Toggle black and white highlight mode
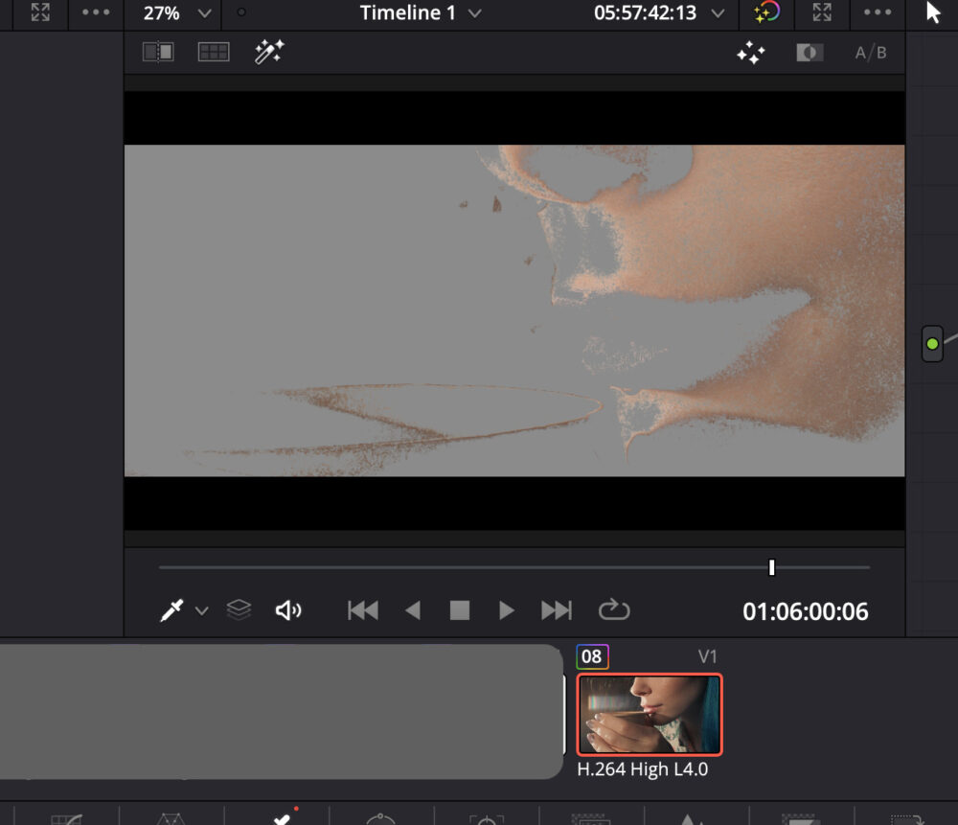 click(x=810, y=54)
